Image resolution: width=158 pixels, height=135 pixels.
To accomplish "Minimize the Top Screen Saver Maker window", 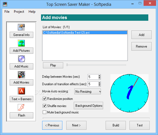I will 132,4.
